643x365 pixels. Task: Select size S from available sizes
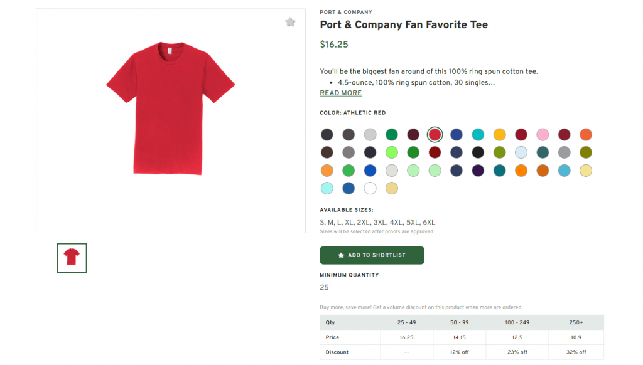(321, 222)
